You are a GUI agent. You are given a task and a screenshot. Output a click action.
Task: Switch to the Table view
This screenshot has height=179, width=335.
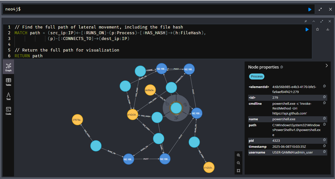(x=9, y=82)
